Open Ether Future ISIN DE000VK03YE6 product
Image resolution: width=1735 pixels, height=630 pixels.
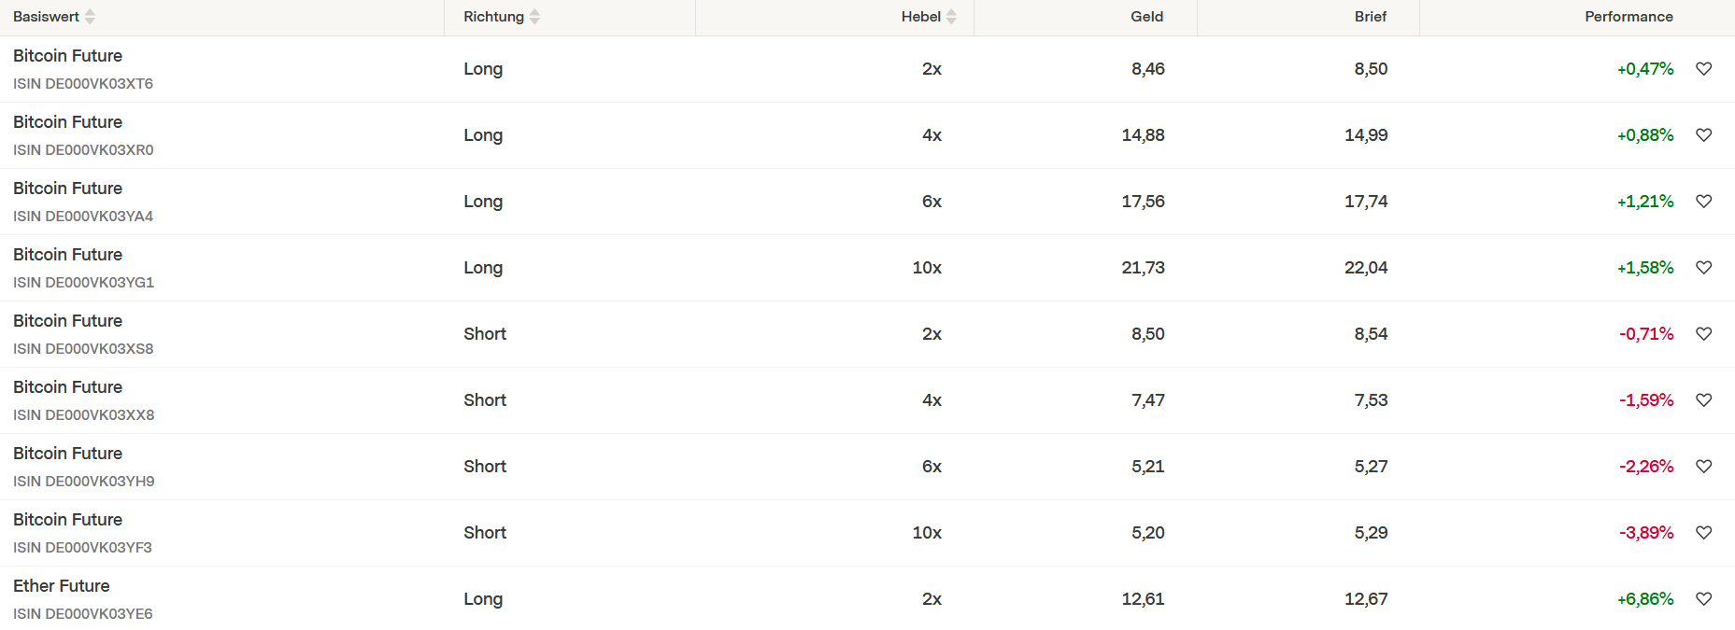62,586
